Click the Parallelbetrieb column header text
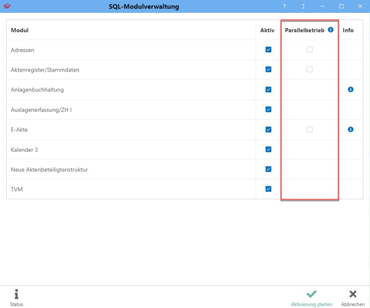The height and width of the screenshot is (308, 370). point(305,30)
